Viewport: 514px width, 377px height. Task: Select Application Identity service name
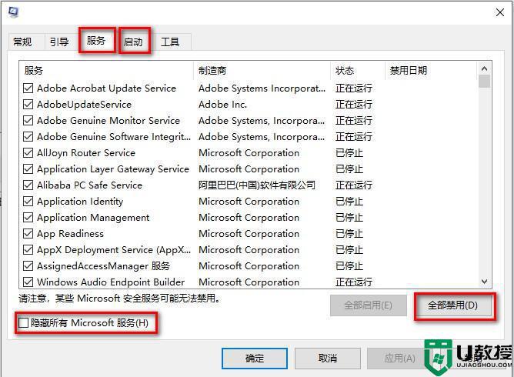80,201
